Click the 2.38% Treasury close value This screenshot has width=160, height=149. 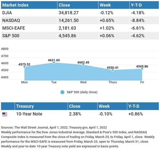tap(75, 114)
